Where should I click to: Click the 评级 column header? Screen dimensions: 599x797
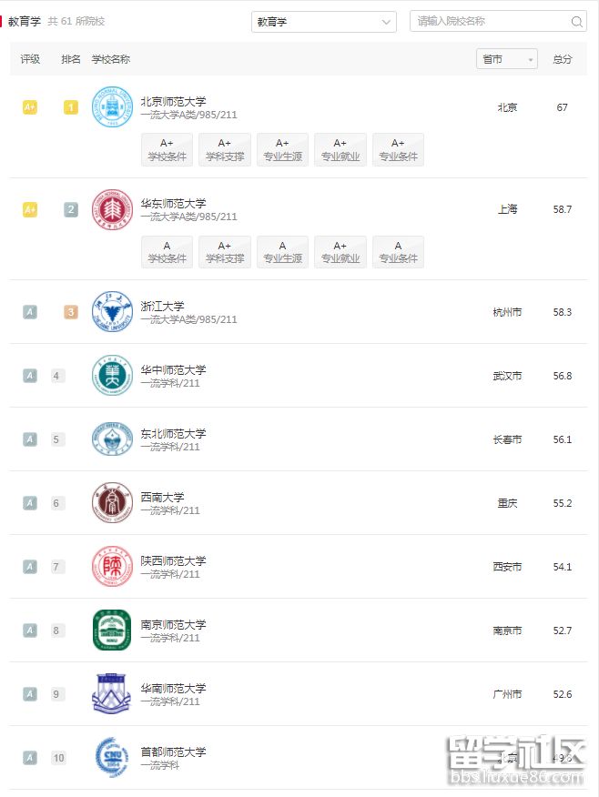(30, 58)
